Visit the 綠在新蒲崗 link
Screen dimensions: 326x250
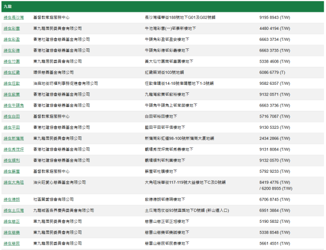coord(14,139)
